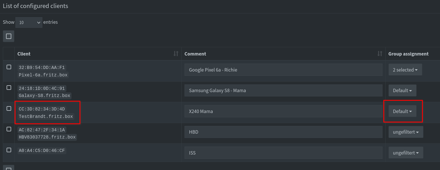
Task: Select the Galaxy-S8.fritz.box row checkbox
Action: click(x=9, y=88)
